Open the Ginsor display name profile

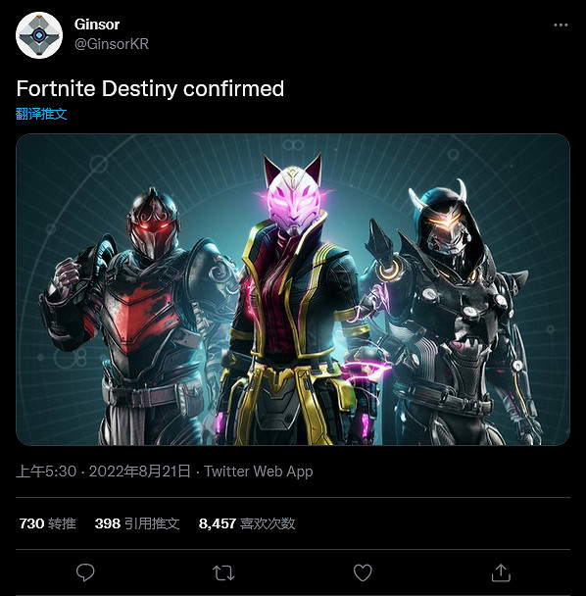point(97,25)
